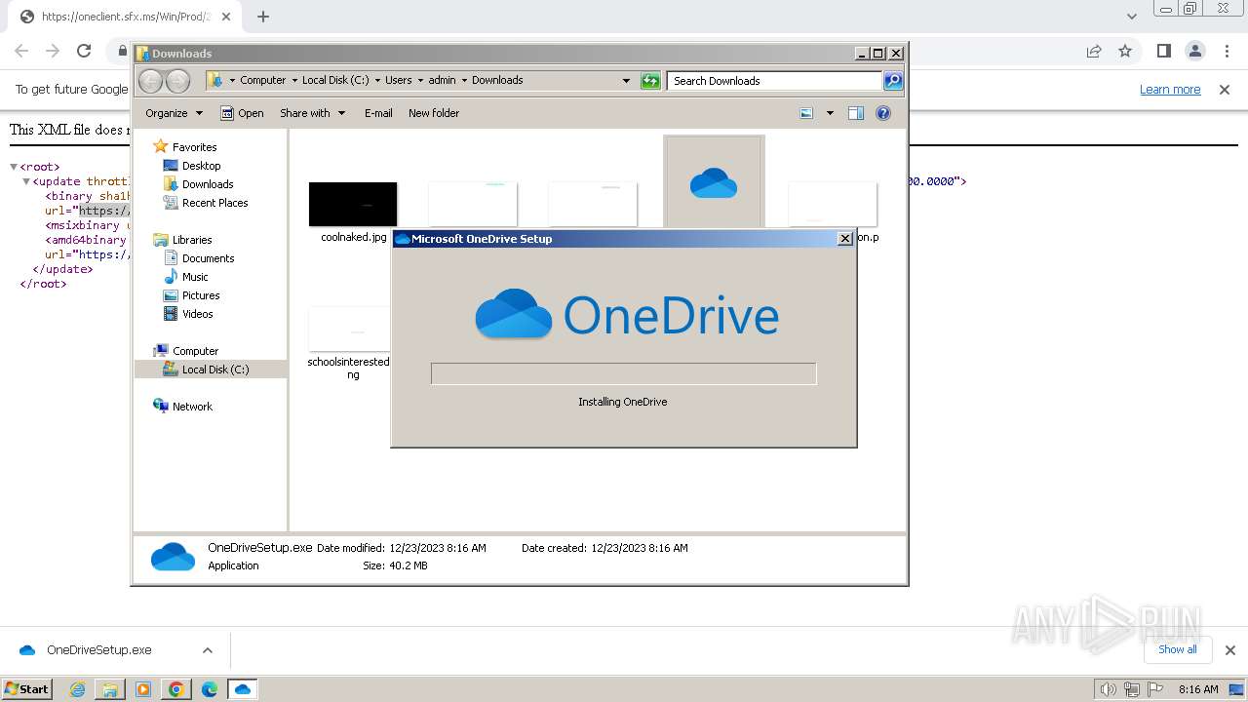Collapse the update XML node
1248x702 pixels.
(x=27, y=181)
